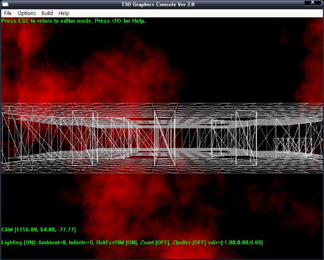Image resolution: width=324 pixels, height=260 pixels.
Task: Click the vdir vector readout
Action: pos(235,243)
